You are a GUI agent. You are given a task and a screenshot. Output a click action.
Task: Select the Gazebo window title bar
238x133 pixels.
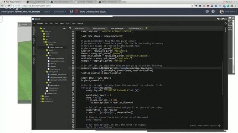point(25,25)
